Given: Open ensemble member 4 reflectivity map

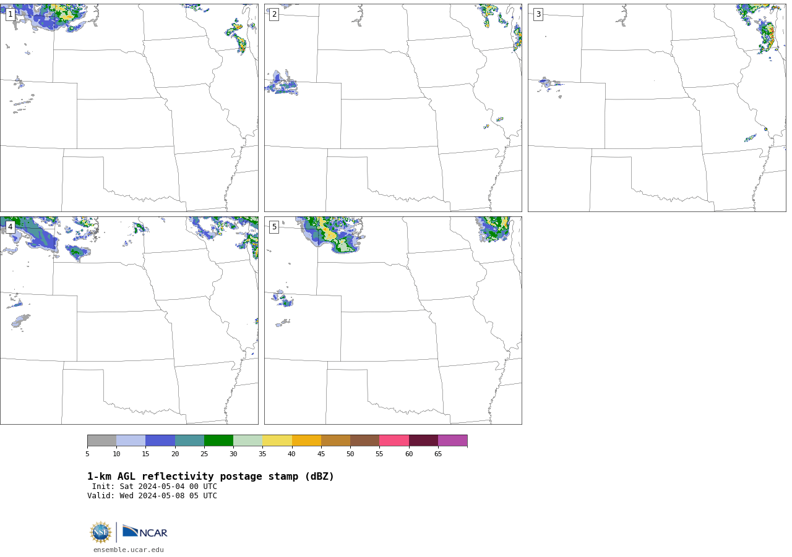Looking at the screenshot, I should click(129, 320).
